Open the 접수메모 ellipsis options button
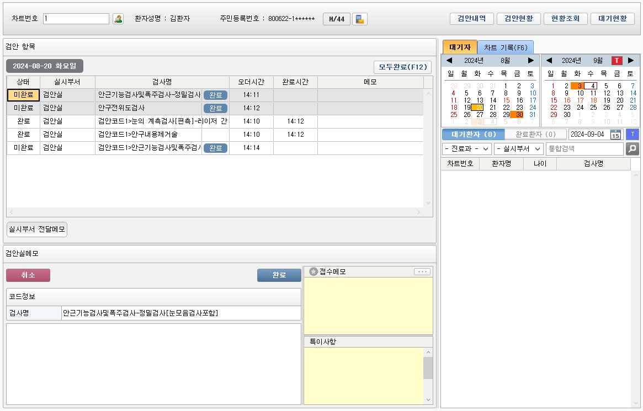Screen dimensions: 643x411 (x=422, y=271)
